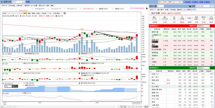This screenshot has height=108, width=215.
Task: Open the 體檢表 tab in right panel
Action: click(179, 10)
